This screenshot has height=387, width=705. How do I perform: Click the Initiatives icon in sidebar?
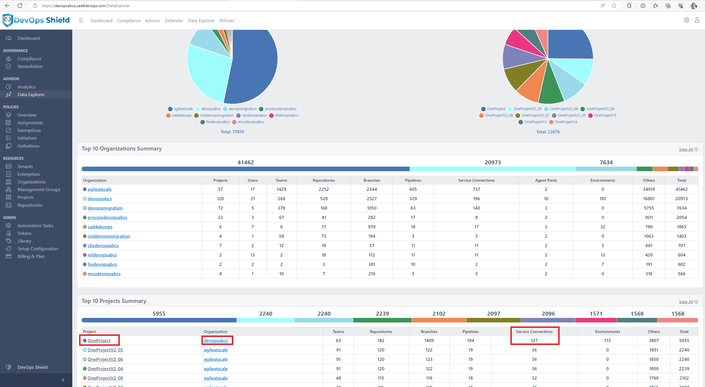[9, 138]
